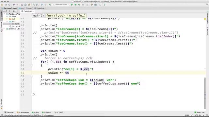Stop the running process with the stop icon
Screen dimensions: 209x117
point(83,5)
